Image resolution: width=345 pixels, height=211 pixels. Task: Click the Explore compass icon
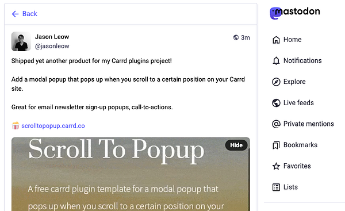coord(276,82)
